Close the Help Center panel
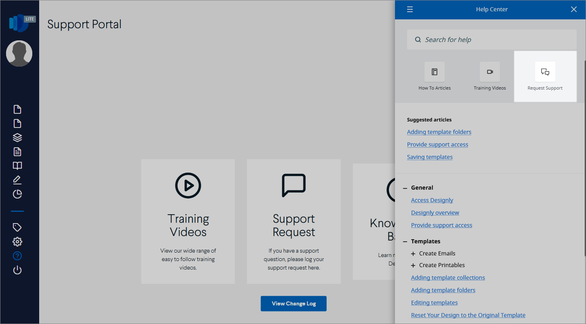This screenshot has height=324, width=586. (x=574, y=9)
